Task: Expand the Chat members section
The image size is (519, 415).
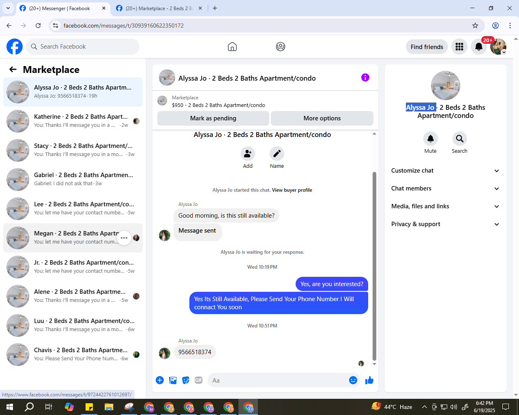Action: coord(445,188)
